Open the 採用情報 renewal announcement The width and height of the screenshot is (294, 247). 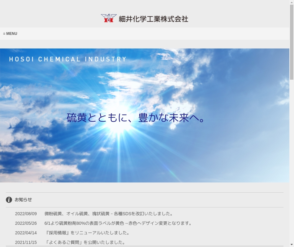pos(88,233)
